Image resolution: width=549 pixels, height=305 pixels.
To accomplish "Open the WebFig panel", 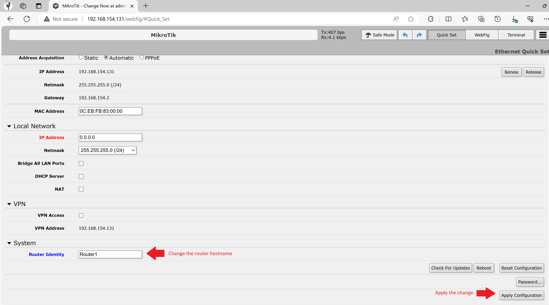I will tap(482, 35).
